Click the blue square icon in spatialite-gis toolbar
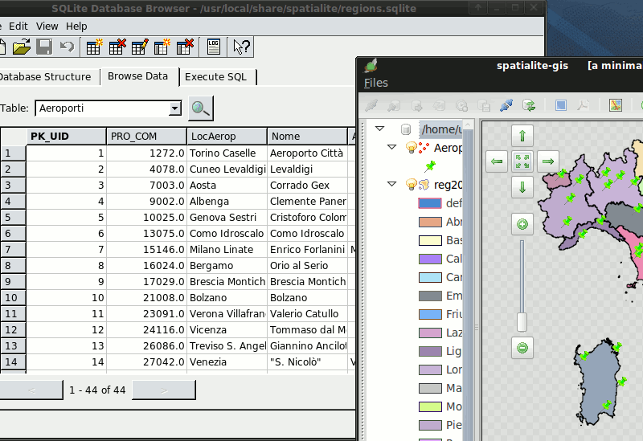The height and width of the screenshot is (441, 643). (x=561, y=105)
